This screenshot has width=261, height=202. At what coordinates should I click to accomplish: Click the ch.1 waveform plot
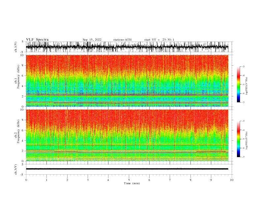click(129, 47)
